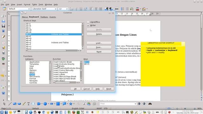The image size is (203, 114).
Task: Open the Tools menu
Action: tap(41, 4)
